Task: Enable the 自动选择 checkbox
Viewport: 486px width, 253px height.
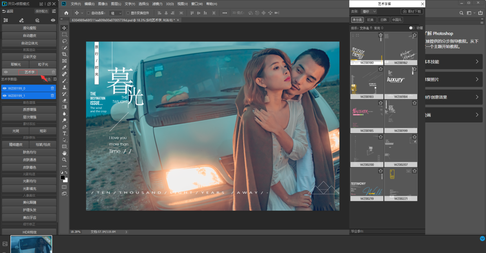Action: point(89,13)
